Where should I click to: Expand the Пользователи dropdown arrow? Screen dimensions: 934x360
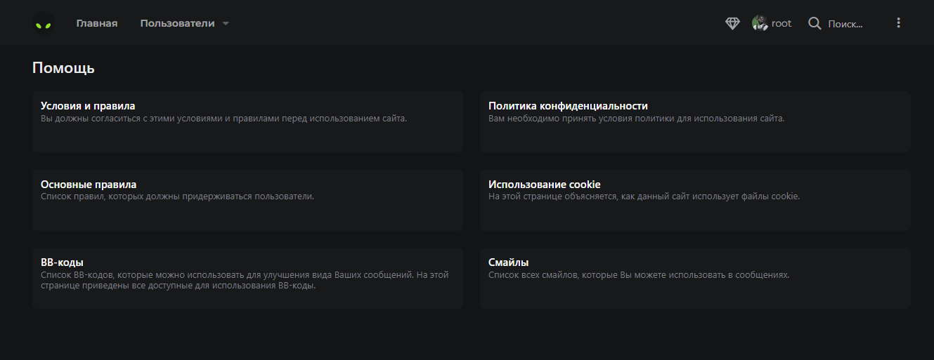click(x=226, y=24)
